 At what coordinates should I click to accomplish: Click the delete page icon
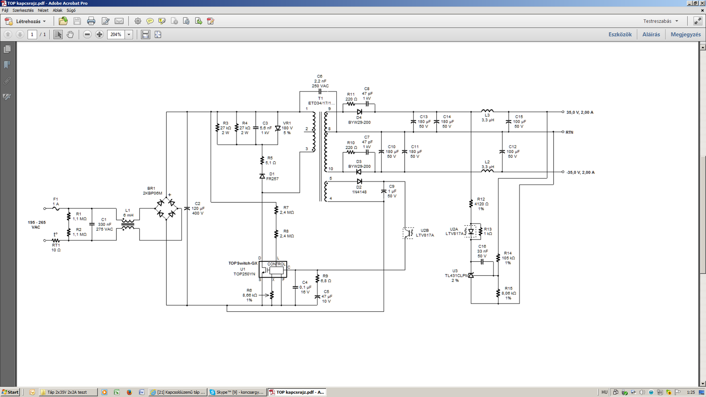click(174, 21)
